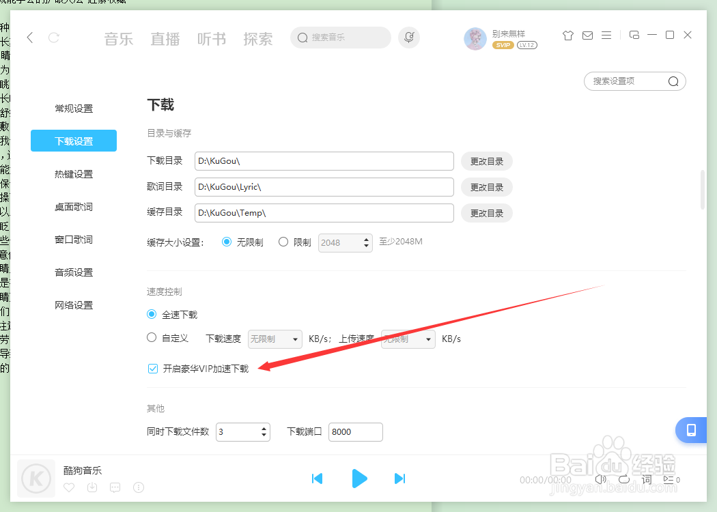Toggle desktop lyrics 词 icon
The height and width of the screenshot is (512, 717).
[647, 479]
